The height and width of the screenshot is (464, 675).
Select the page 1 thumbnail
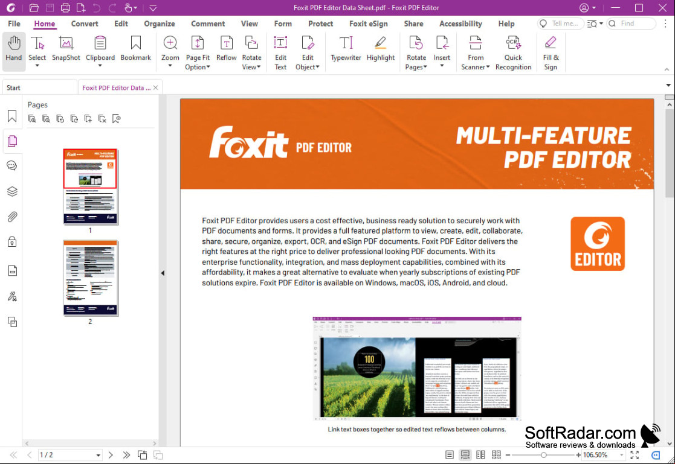[x=91, y=186]
